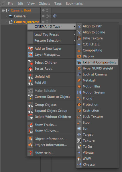Click the Target tag icon on Camera row
This screenshot has width=122, height=172.
coord(55,16)
